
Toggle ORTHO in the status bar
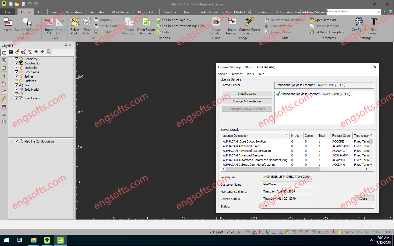[363, 232]
